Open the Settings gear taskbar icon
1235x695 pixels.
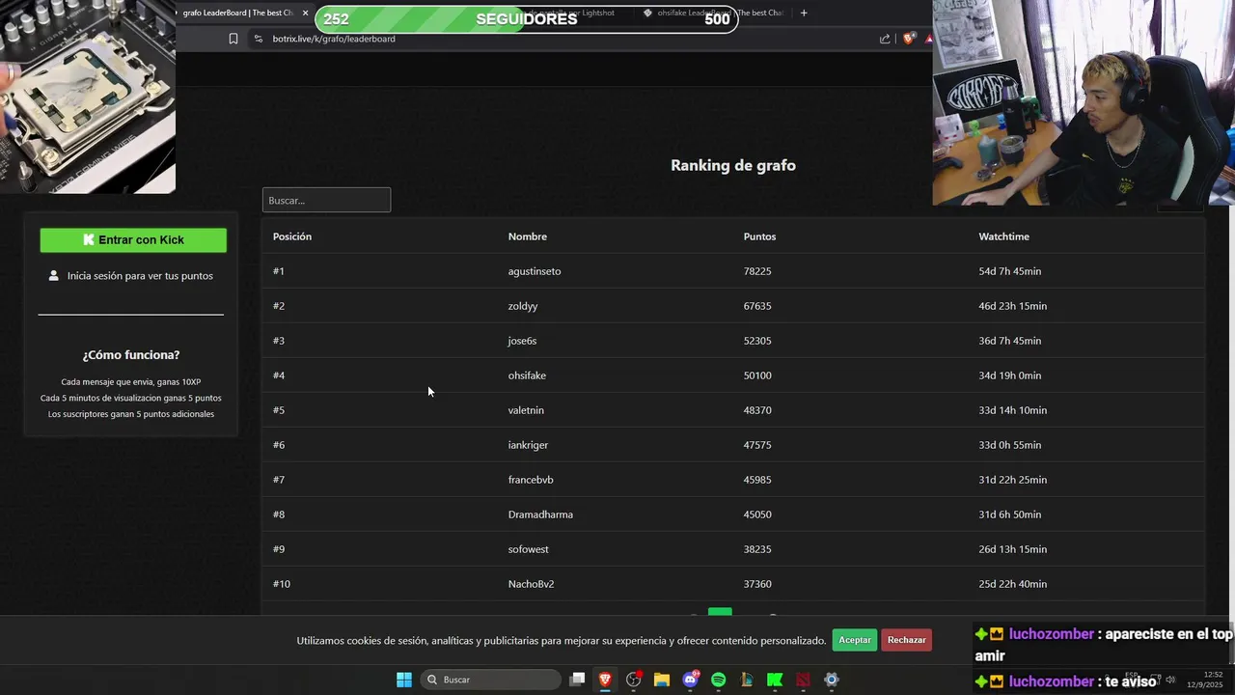pos(832,680)
